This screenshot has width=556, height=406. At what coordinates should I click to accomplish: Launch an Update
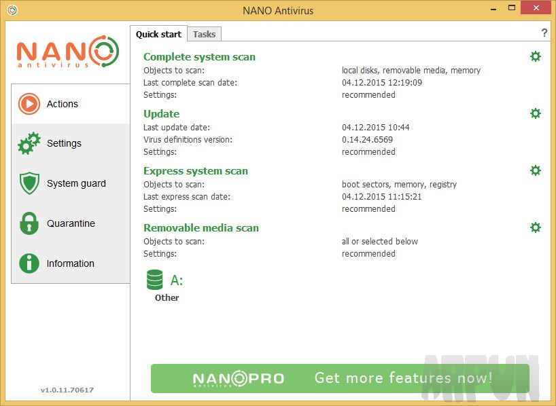[160, 113]
